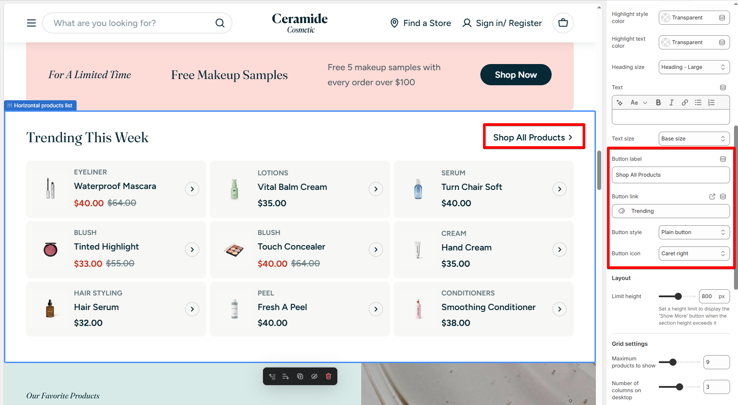
Task: Click the Find a Store menu item
Action: coord(421,23)
